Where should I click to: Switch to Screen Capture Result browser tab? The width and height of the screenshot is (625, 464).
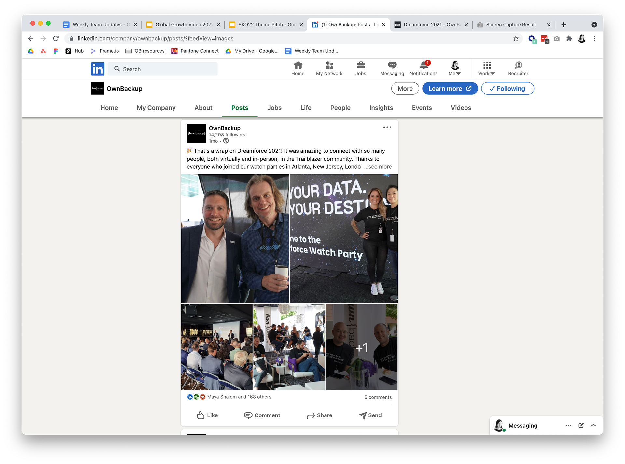[x=514, y=25]
